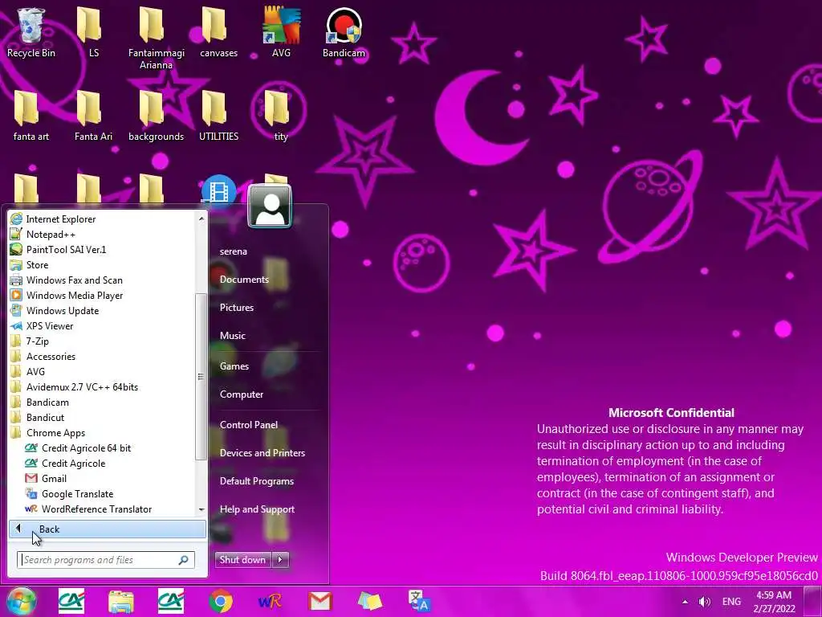Viewport: 822px width, 617px height.
Task: Open Help and Support
Action: coord(257,509)
